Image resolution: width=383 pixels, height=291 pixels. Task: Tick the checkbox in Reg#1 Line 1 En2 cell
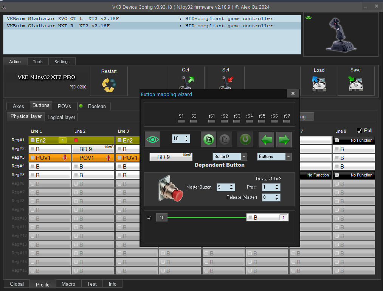tap(33, 140)
